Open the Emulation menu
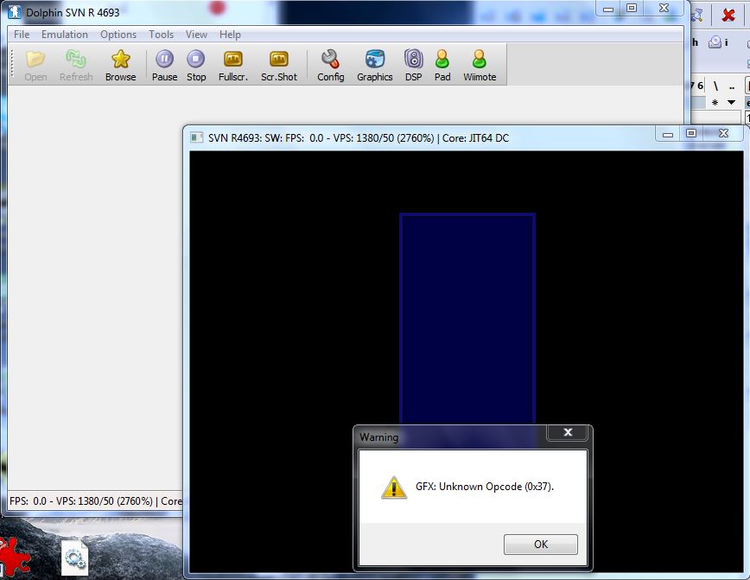750x580 pixels. tap(65, 35)
